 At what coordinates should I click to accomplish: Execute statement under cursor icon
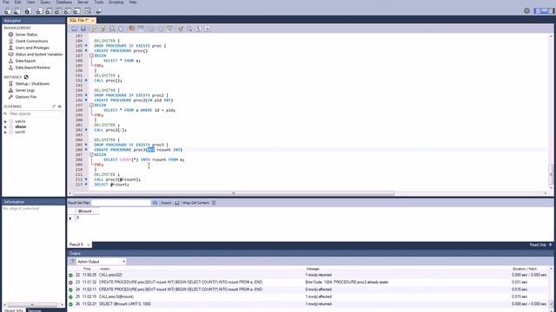pyautogui.click(x=103, y=29)
